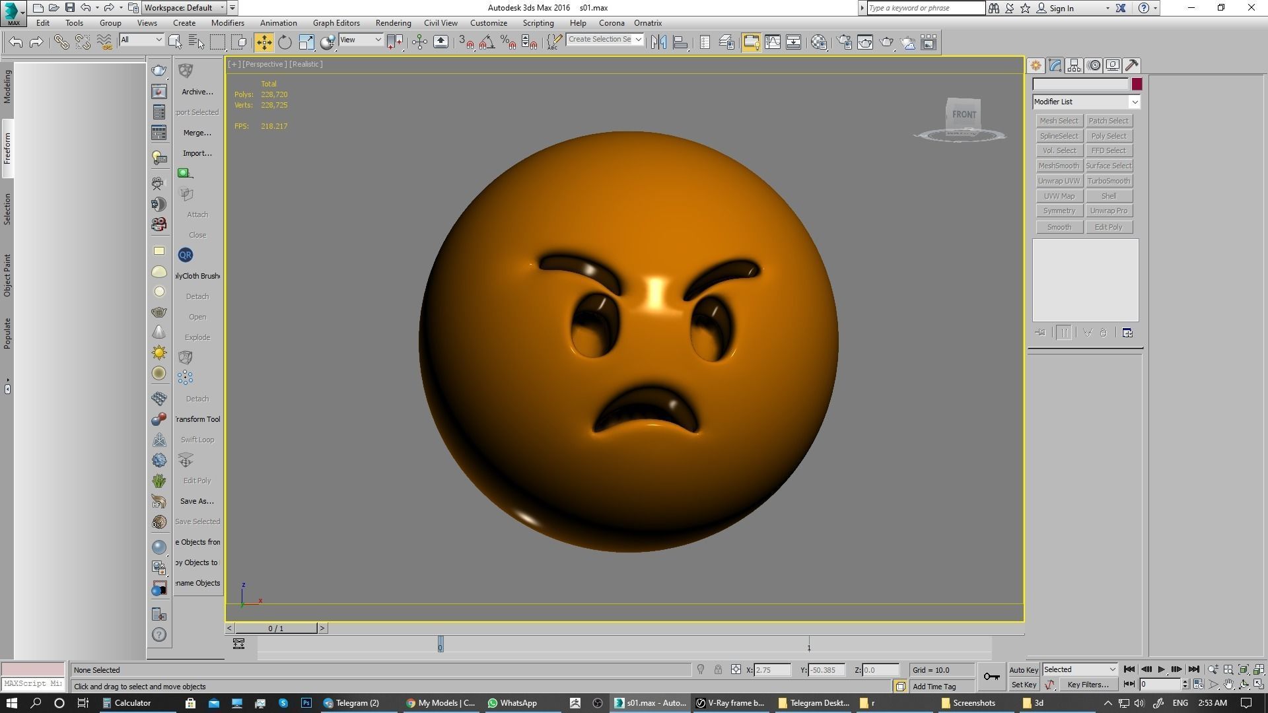Open the Corona menu
This screenshot has height=713, width=1268.
click(x=612, y=23)
